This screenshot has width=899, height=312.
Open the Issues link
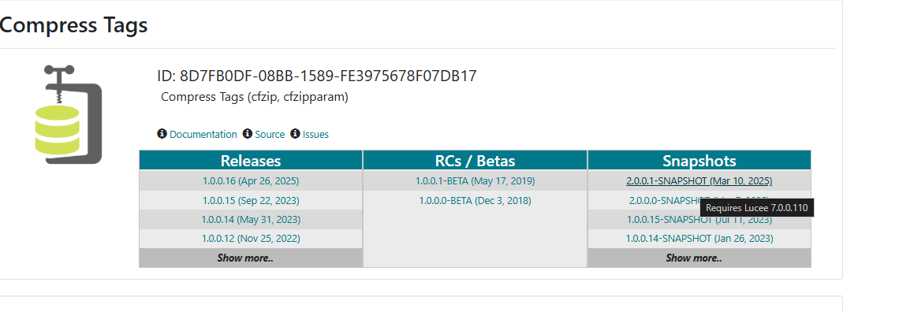pyautogui.click(x=315, y=135)
